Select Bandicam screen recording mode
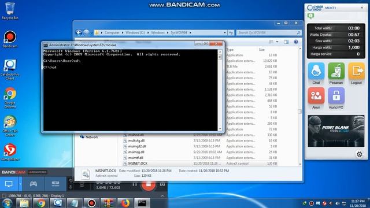 [x=9, y=184]
